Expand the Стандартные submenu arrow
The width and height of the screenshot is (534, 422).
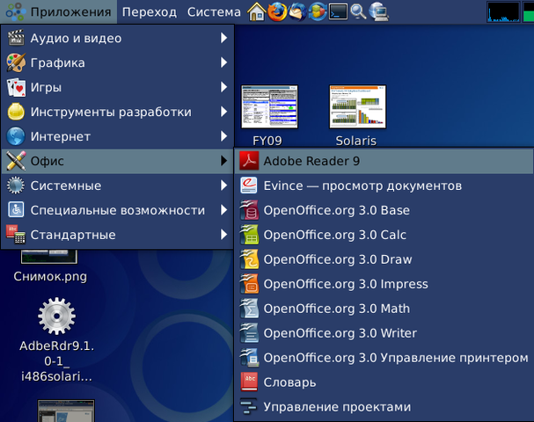[x=223, y=235]
